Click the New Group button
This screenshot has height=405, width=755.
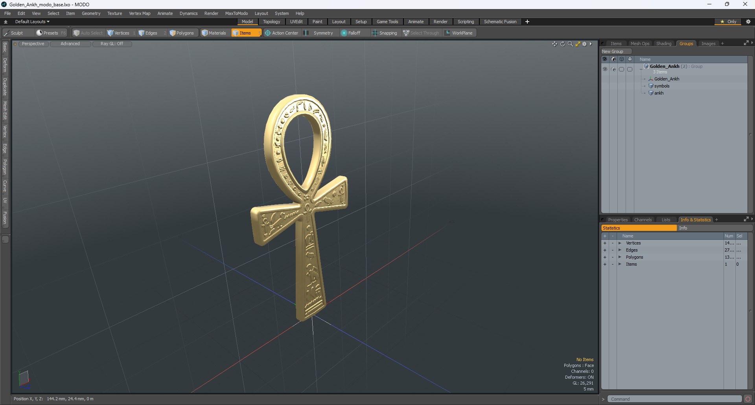[x=616, y=51]
